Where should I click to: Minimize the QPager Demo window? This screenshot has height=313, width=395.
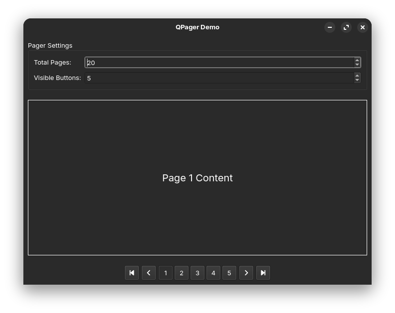[x=330, y=27]
